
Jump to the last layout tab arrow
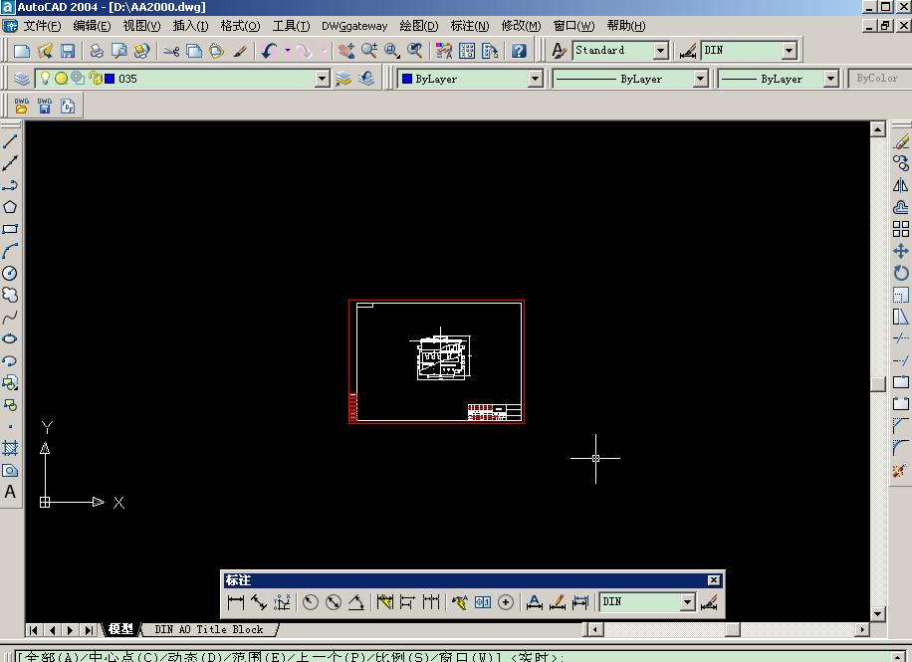click(89, 629)
